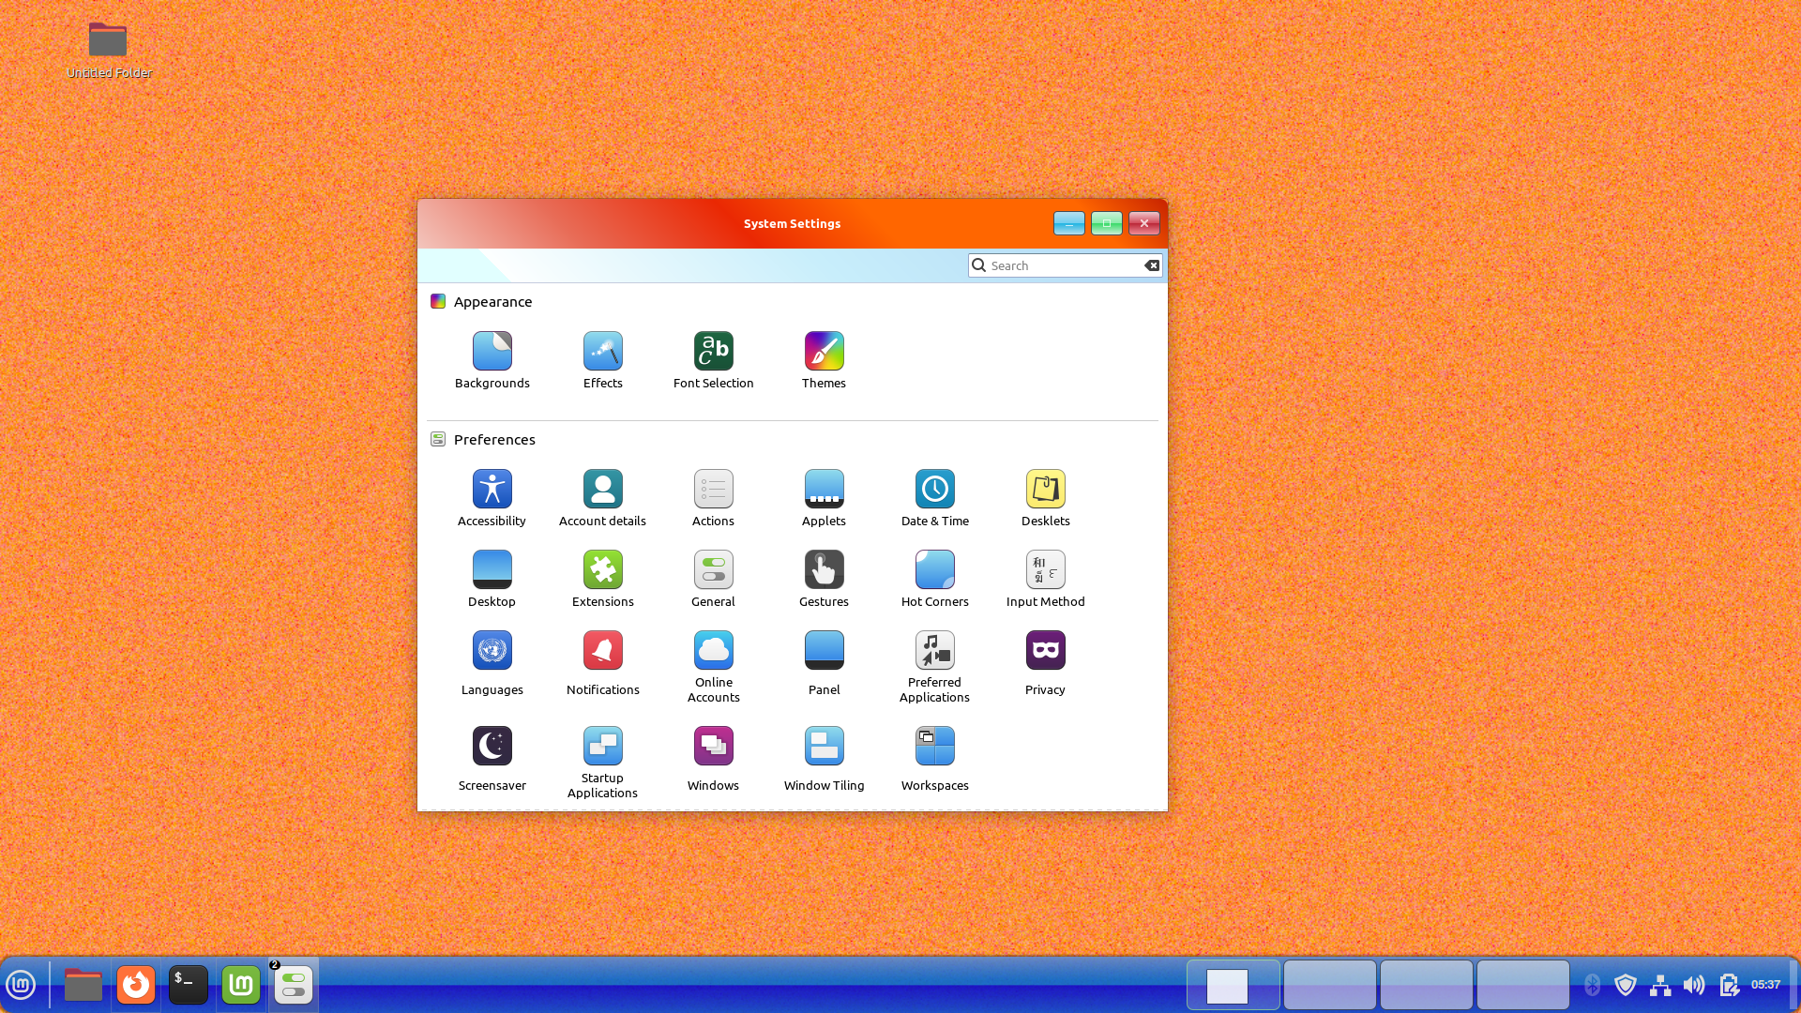Screen dimensions: 1801x1013
Task: Open the green Mint app in panel
Action: pos(241,985)
